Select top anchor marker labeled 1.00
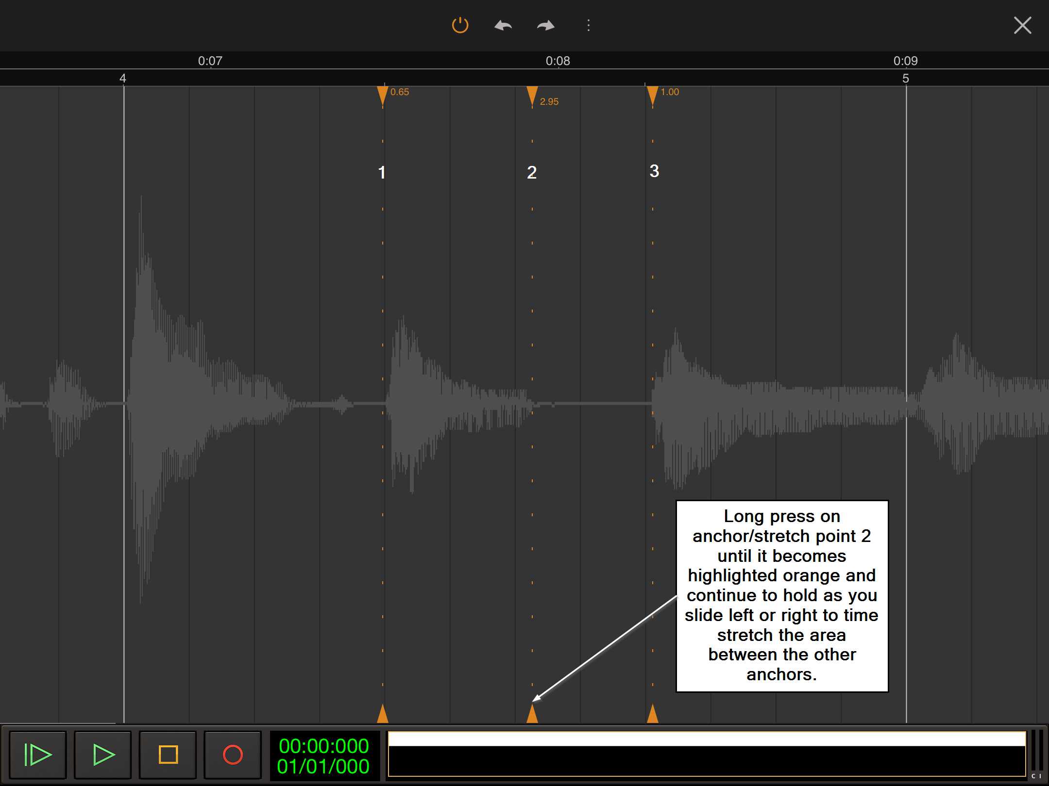1049x786 pixels. tap(653, 95)
